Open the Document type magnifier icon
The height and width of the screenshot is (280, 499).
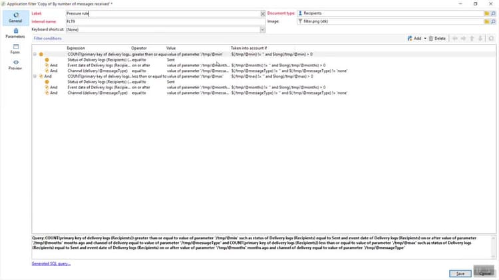tap(493, 13)
